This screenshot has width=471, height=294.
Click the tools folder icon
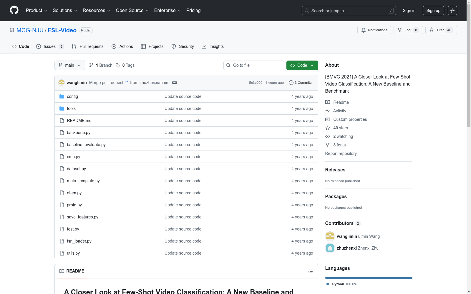[62, 108]
